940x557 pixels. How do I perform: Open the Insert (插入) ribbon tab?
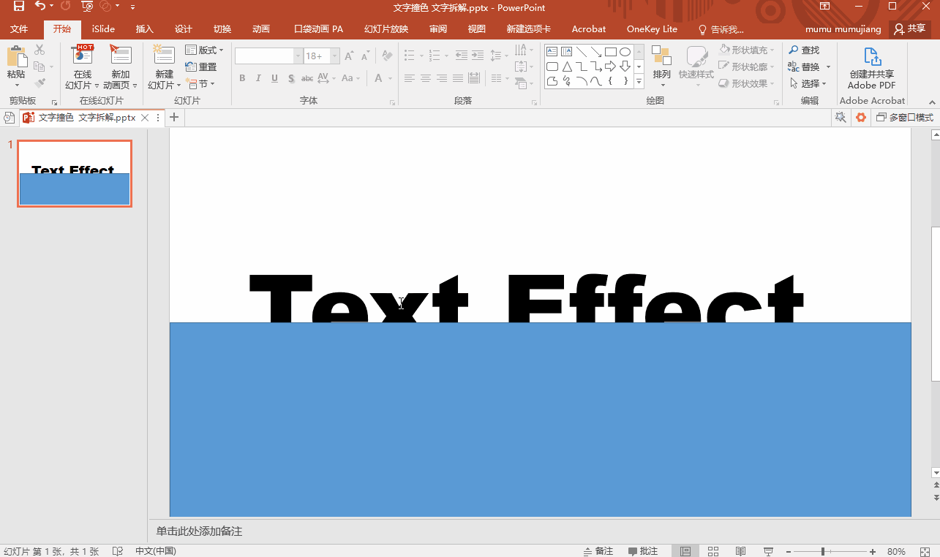[x=145, y=29]
